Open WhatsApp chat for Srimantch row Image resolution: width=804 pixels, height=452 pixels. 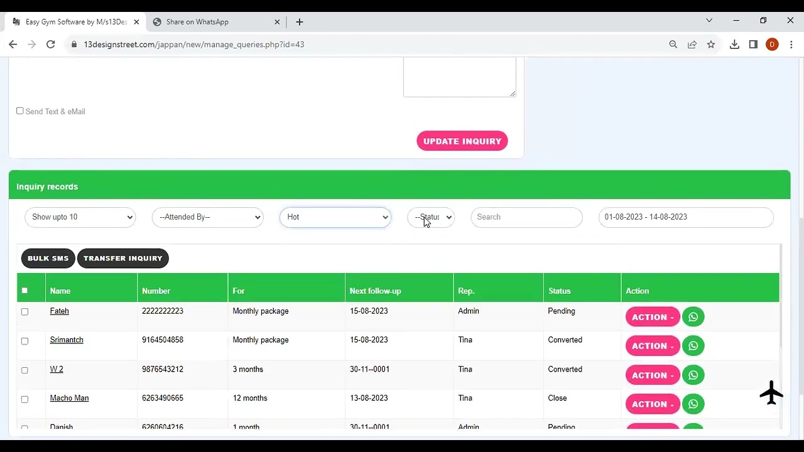click(693, 346)
